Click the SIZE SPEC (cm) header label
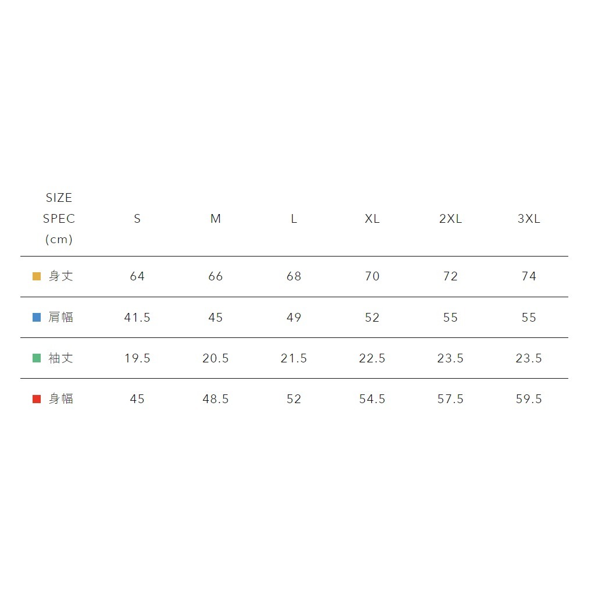591x591 pixels. [59, 219]
